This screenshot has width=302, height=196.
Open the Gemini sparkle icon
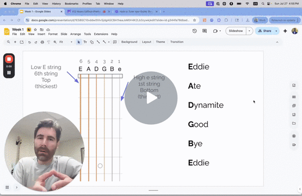click(285, 31)
